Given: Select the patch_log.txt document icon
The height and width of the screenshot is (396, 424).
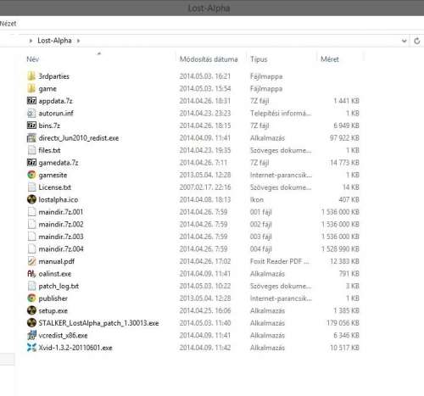Looking at the screenshot, I should pos(31,286).
